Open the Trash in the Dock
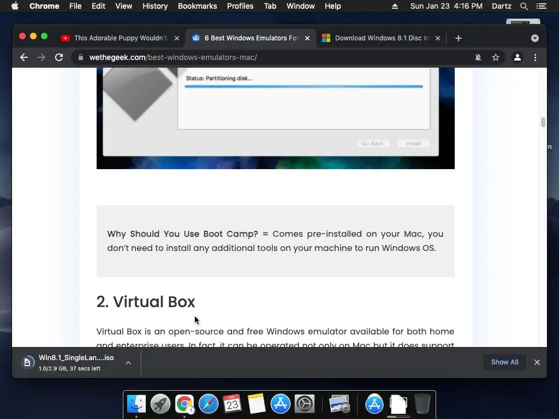 422,404
